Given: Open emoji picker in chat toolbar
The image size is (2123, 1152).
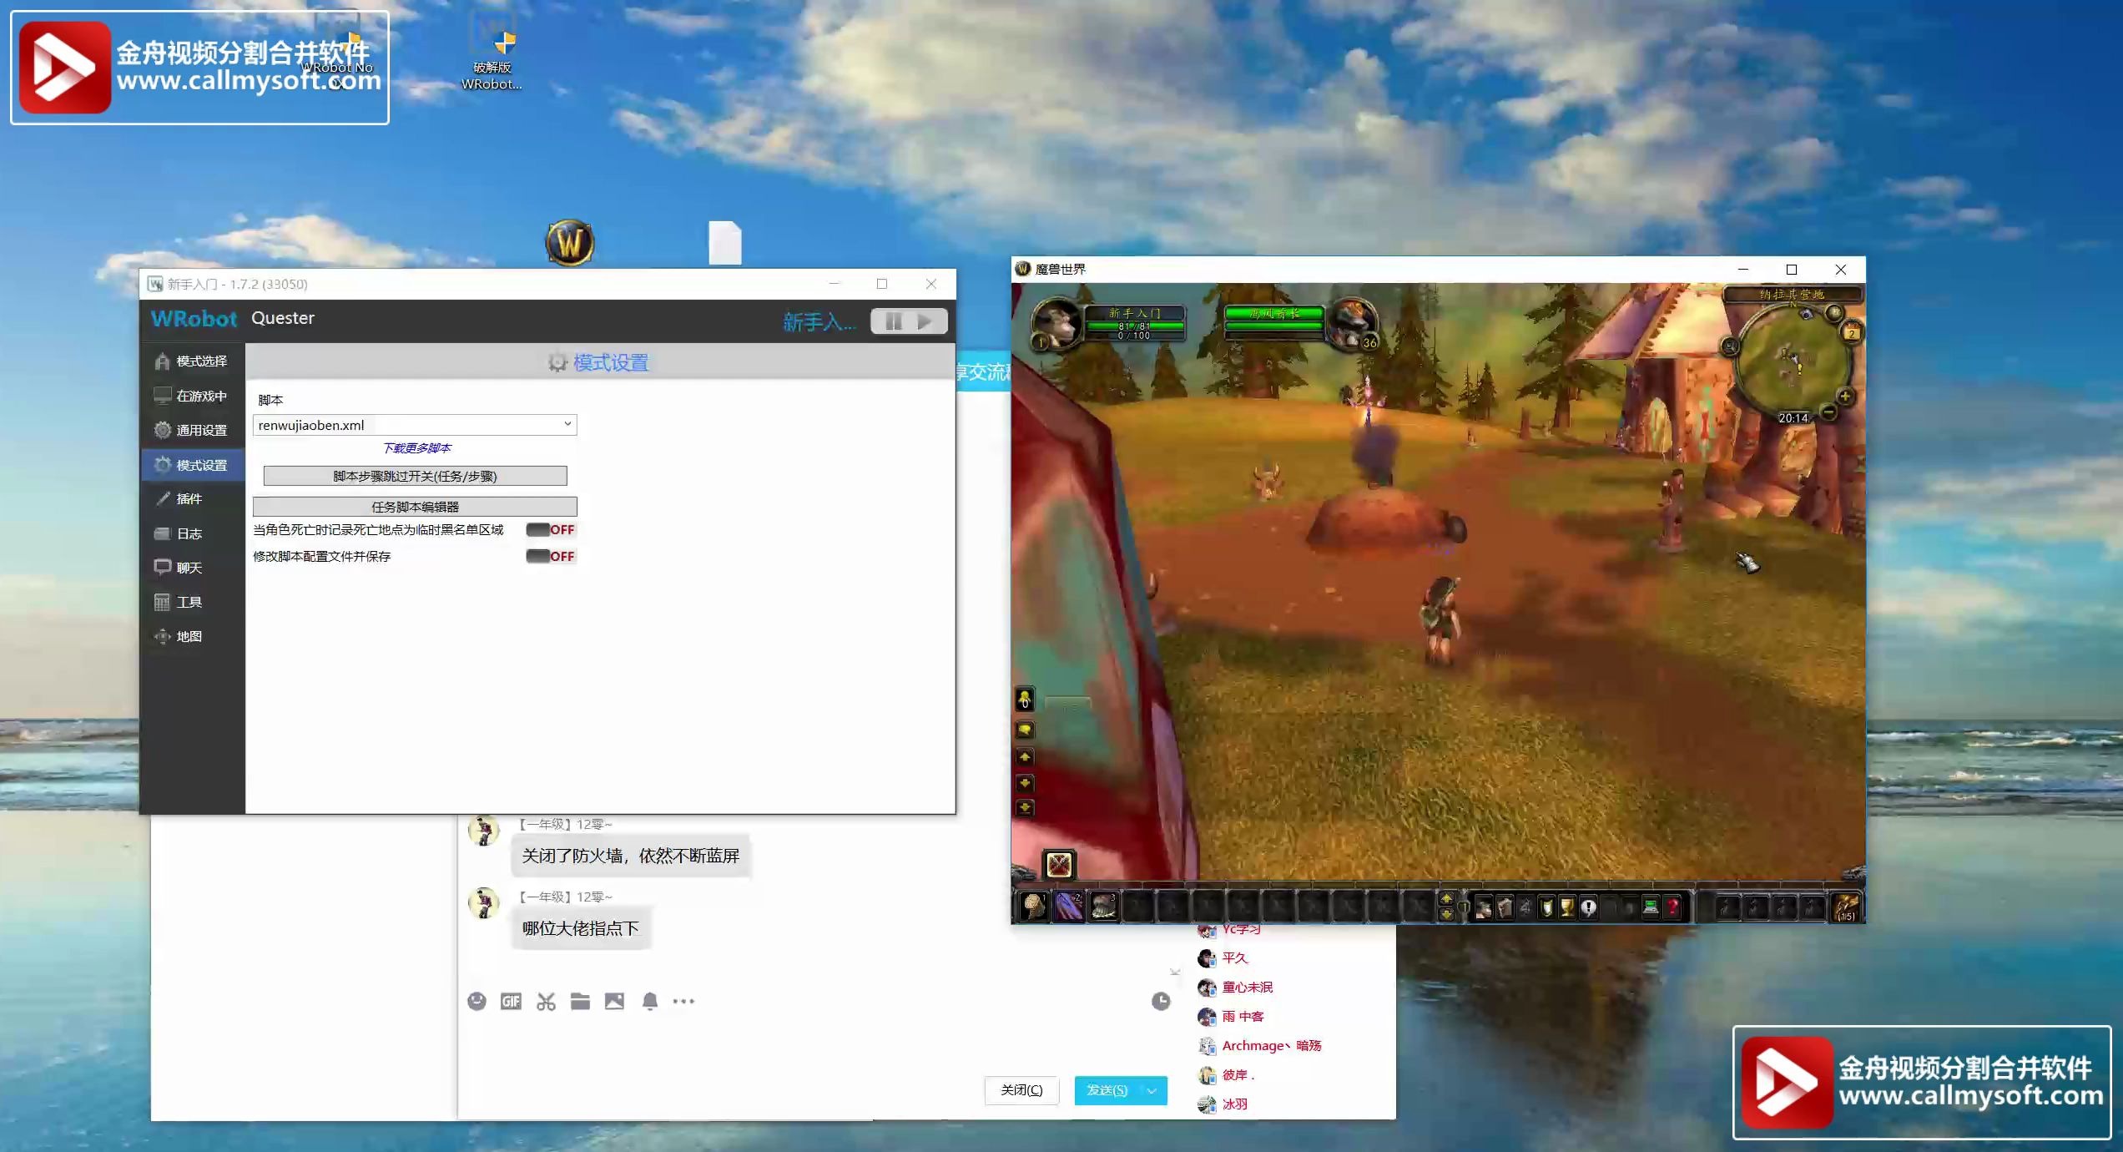Looking at the screenshot, I should (x=477, y=1001).
